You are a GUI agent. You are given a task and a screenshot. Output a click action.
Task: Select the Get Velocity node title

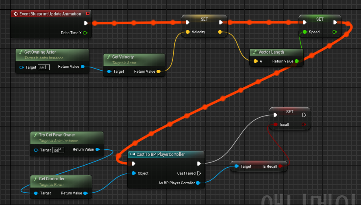(123, 57)
